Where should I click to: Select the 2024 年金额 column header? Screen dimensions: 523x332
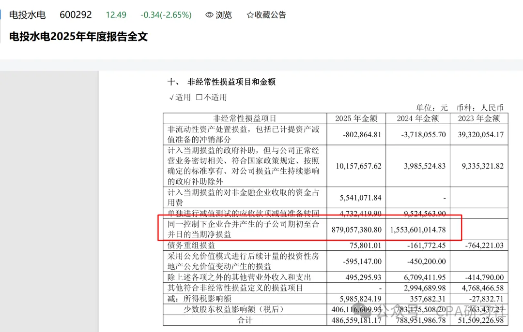pos(418,118)
